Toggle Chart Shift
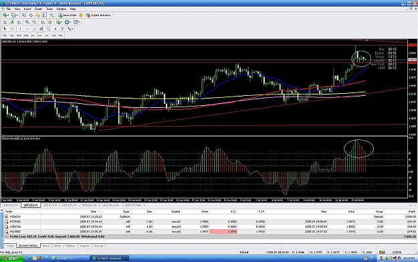This screenshot has height=262, width=418. 49,22
